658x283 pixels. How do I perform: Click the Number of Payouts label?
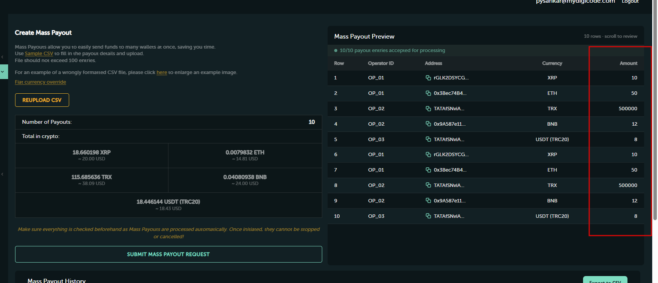coord(47,122)
